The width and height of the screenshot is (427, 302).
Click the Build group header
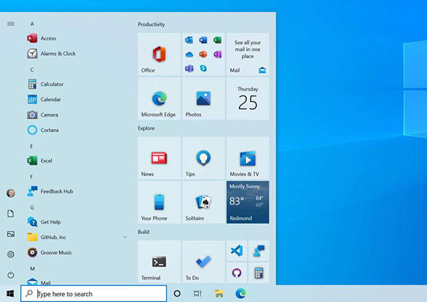pos(143,232)
